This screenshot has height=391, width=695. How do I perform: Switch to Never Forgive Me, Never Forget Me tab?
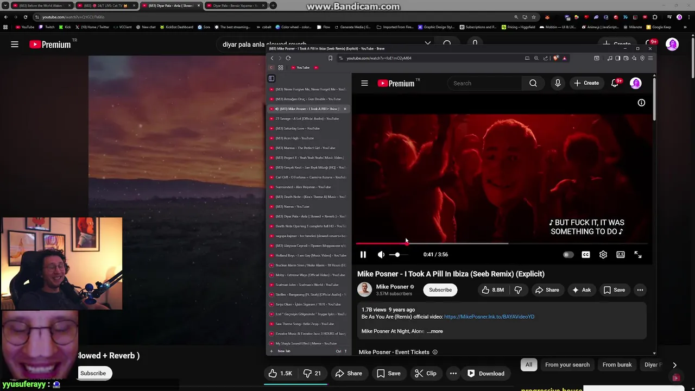coord(308,89)
